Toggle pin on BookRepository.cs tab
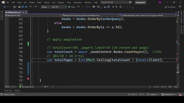Image resolution: width=184 pixels, height=103 pixels. (x=23, y=12)
